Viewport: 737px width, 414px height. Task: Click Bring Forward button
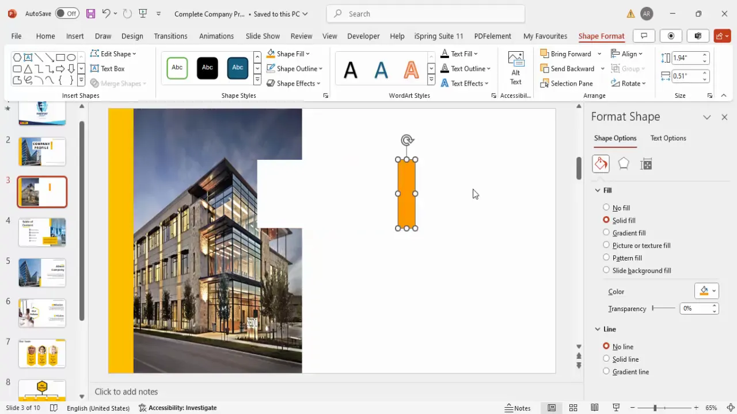pyautogui.click(x=565, y=53)
